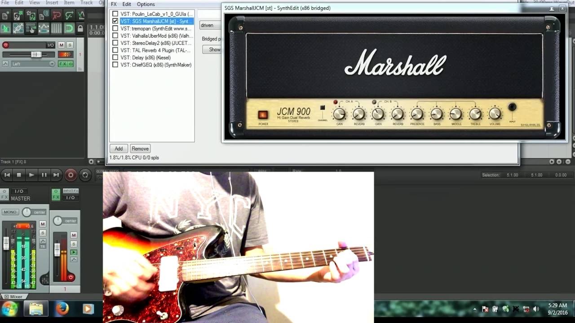Toggle the metronome icon

tap(81, 16)
